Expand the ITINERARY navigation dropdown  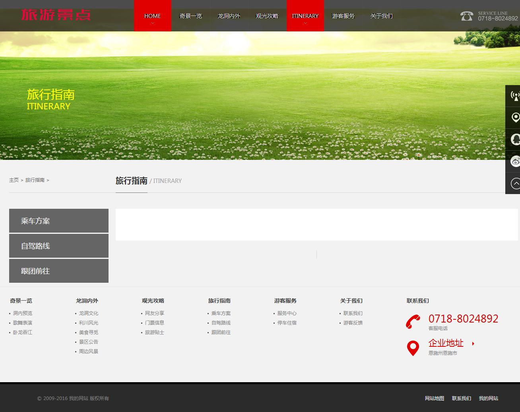pyautogui.click(x=305, y=23)
